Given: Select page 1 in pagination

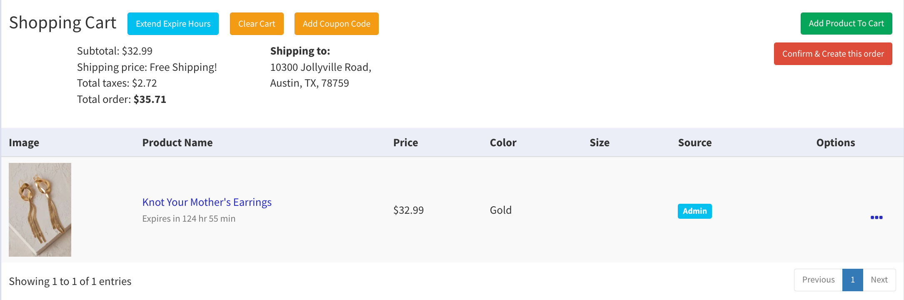Looking at the screenshot, I should point(853,280).
